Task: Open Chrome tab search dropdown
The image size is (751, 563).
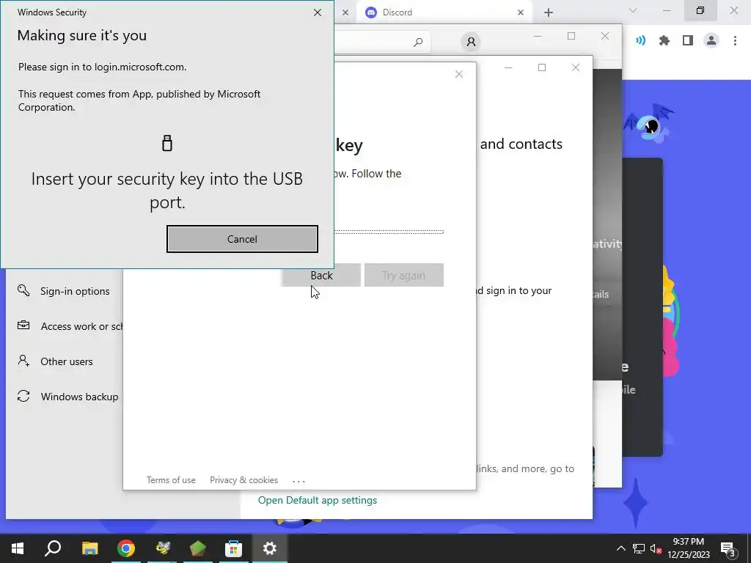Action: coord(633,10)
